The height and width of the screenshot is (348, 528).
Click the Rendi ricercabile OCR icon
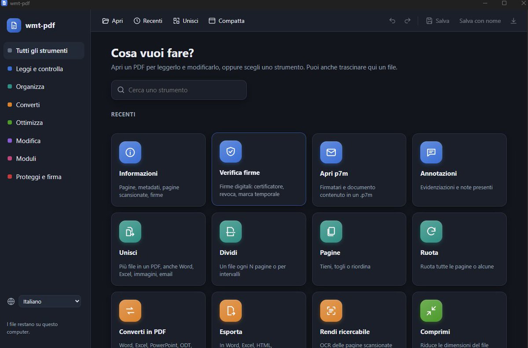(x=331, y=311)
